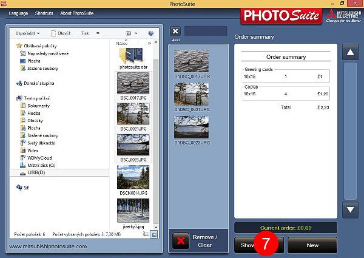Select the USB(D) drive
364x258 pixels.
(59, 172)
